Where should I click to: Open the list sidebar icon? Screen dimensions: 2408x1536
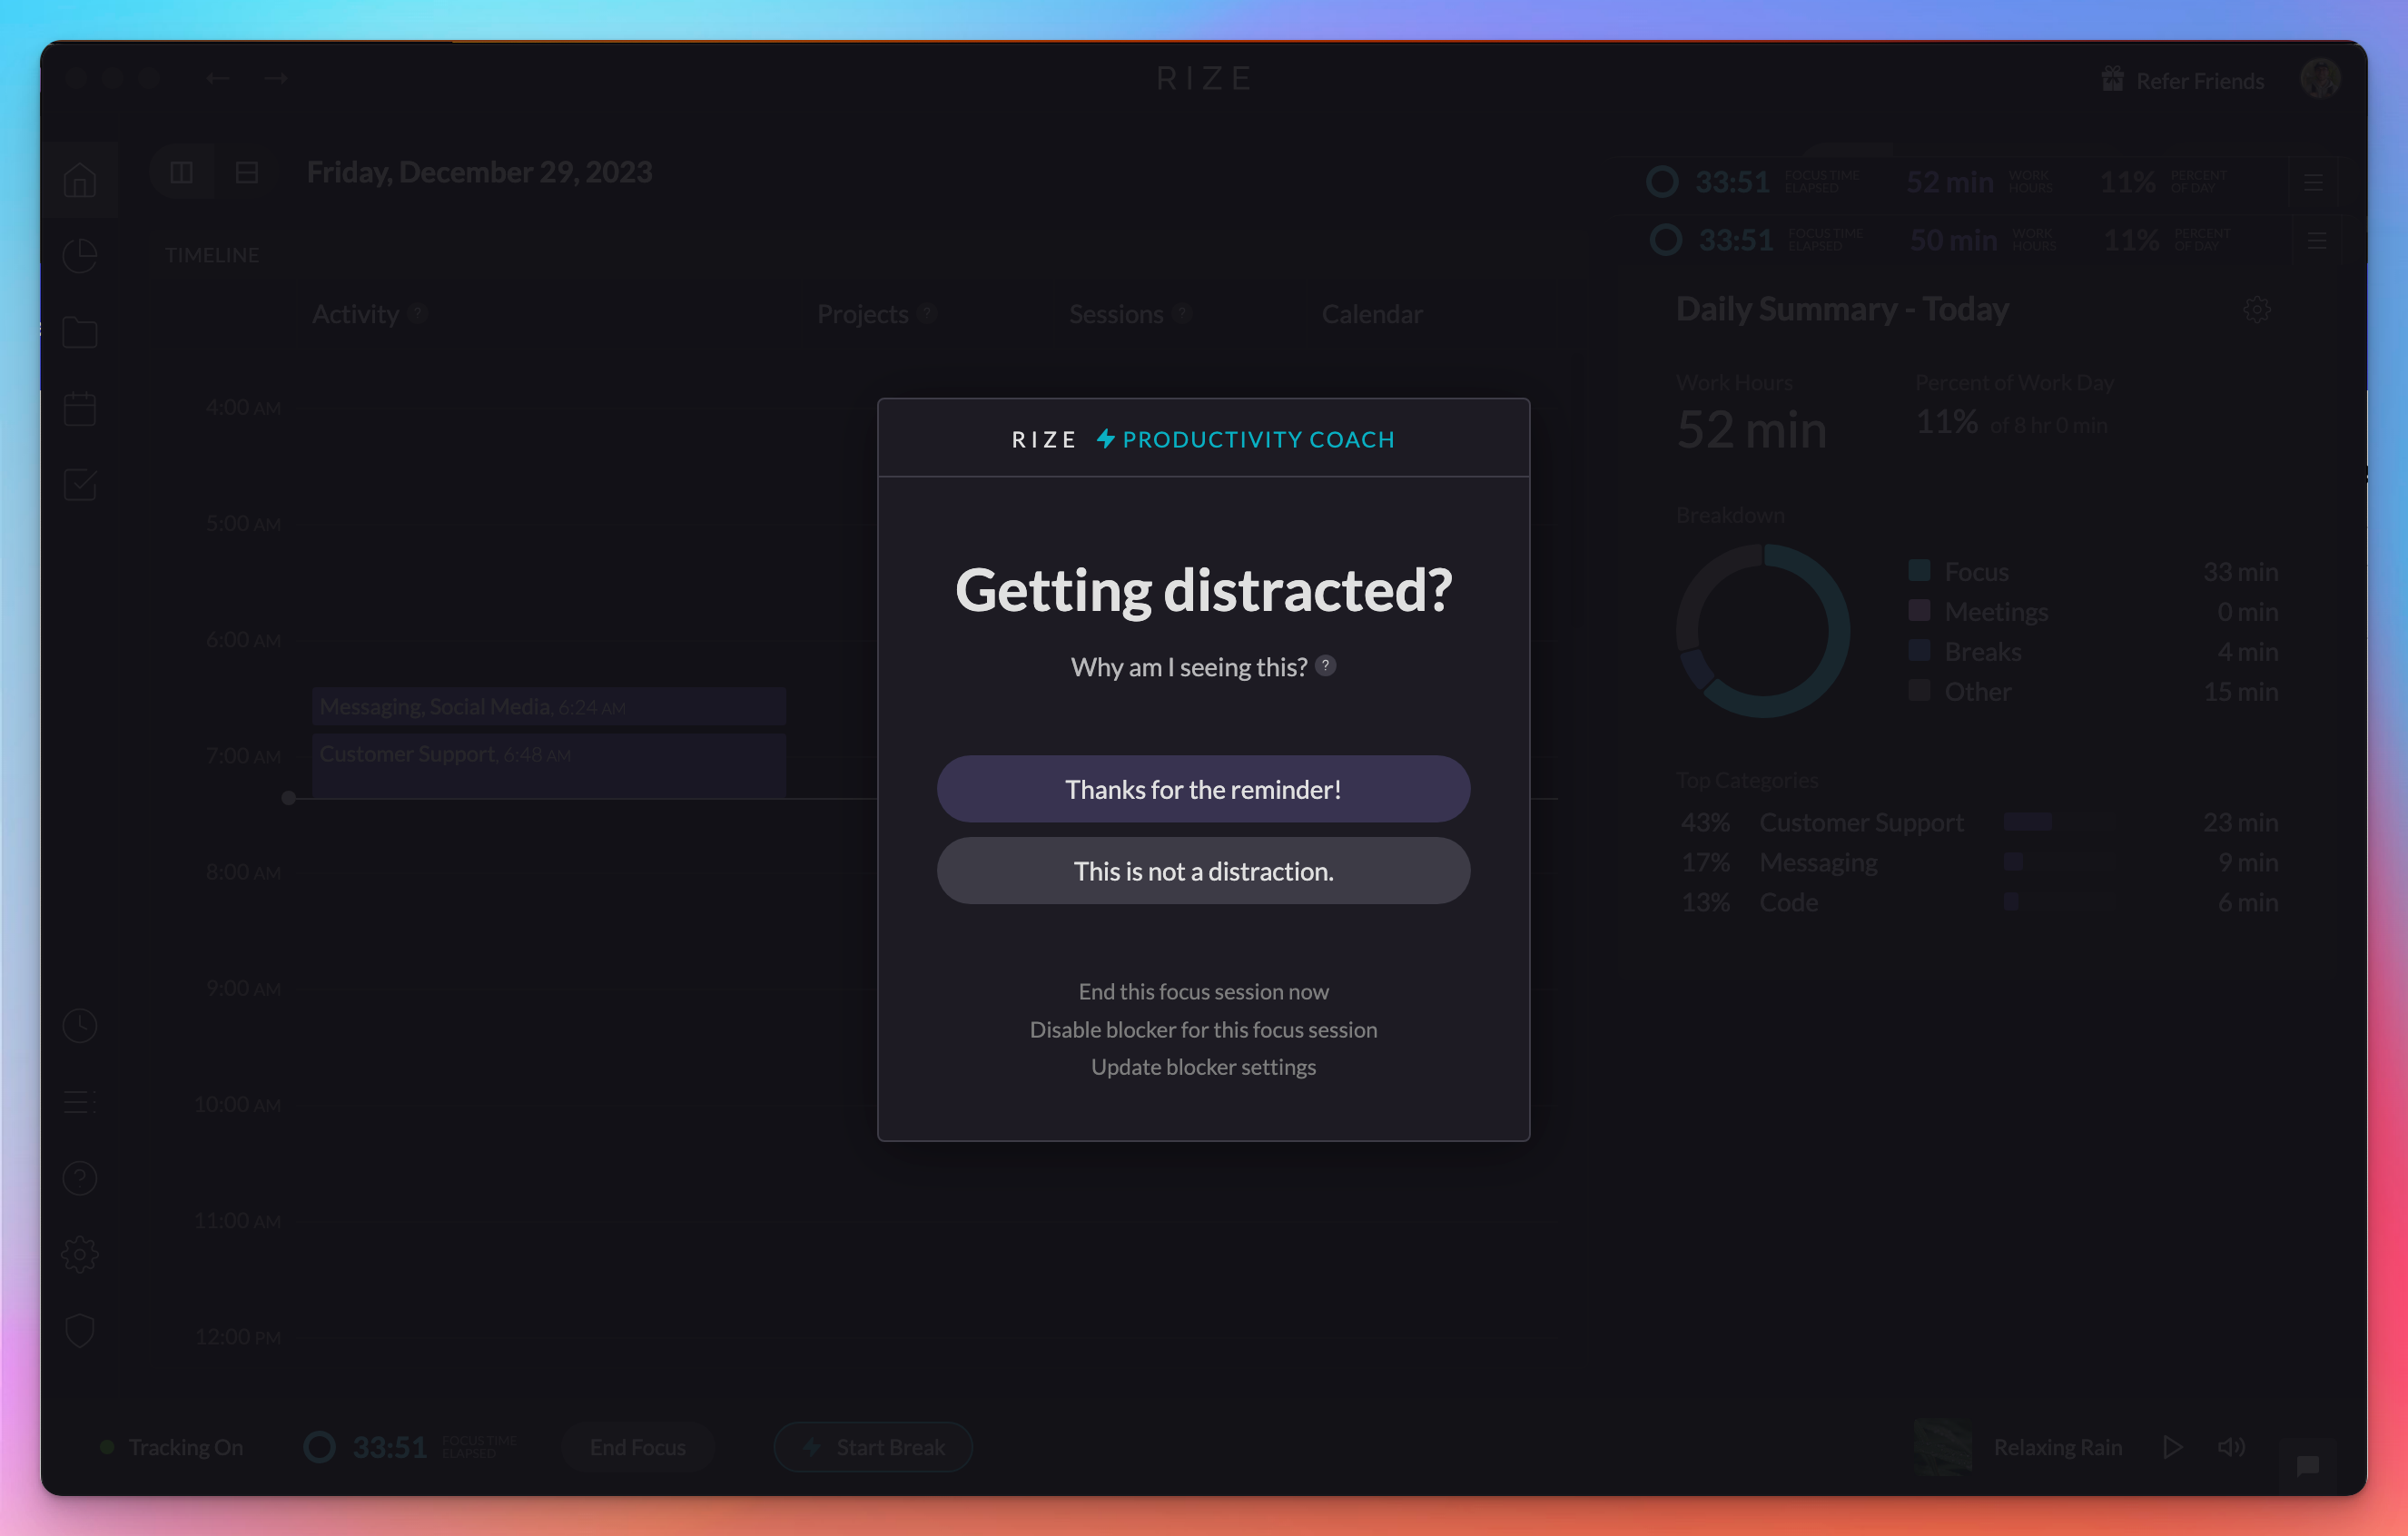(80, 1102)
